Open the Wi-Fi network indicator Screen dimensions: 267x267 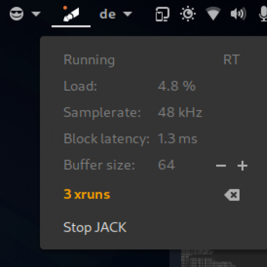(x=213, y=13)
